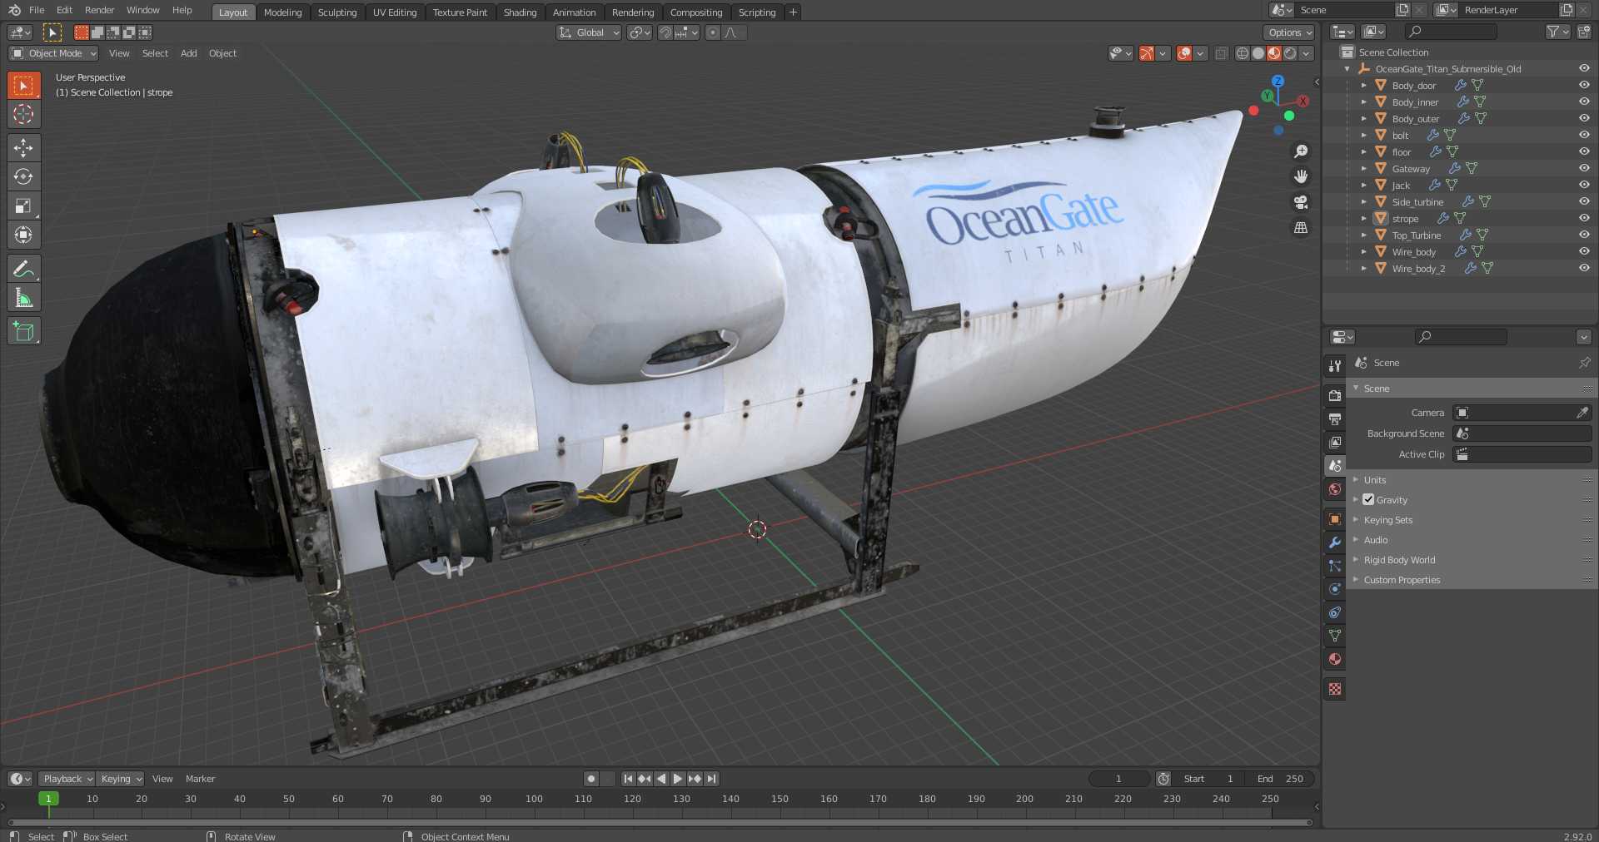Select solid viewport shading mode
The width and height of the screenshot is (1599, 842).
tap(1258, 53)
